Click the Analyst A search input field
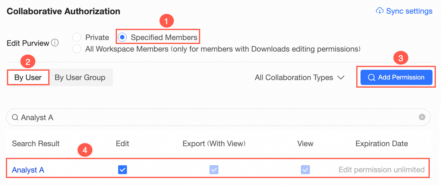 [x=213, y=117]
